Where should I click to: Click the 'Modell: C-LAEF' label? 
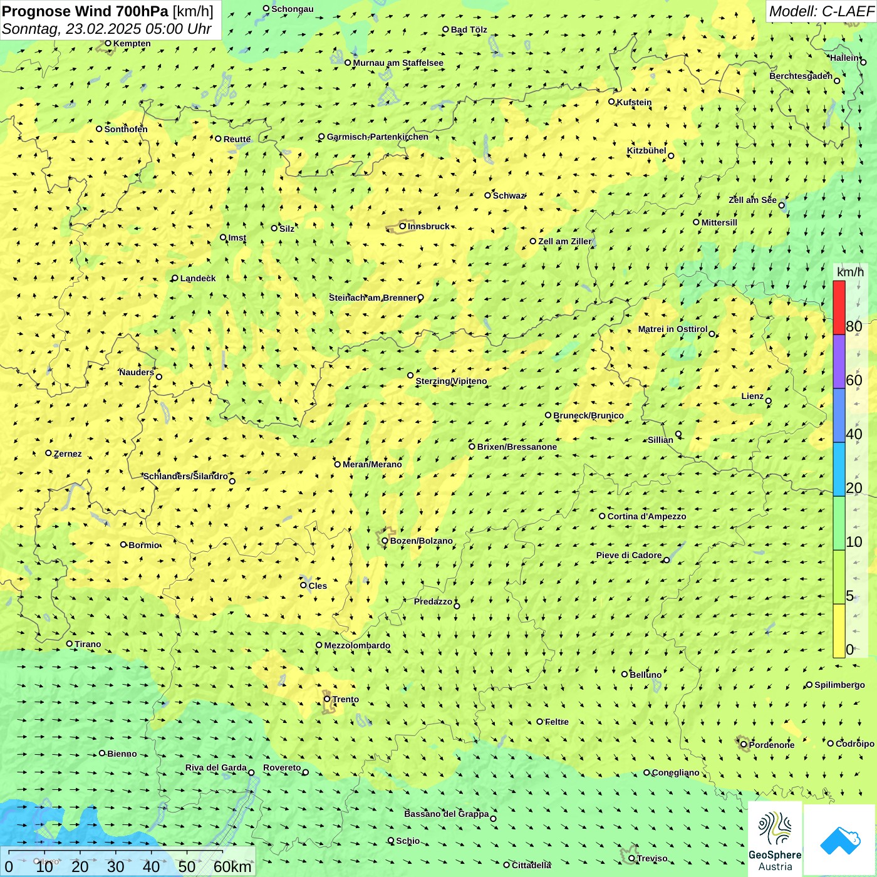click(821, 11)
